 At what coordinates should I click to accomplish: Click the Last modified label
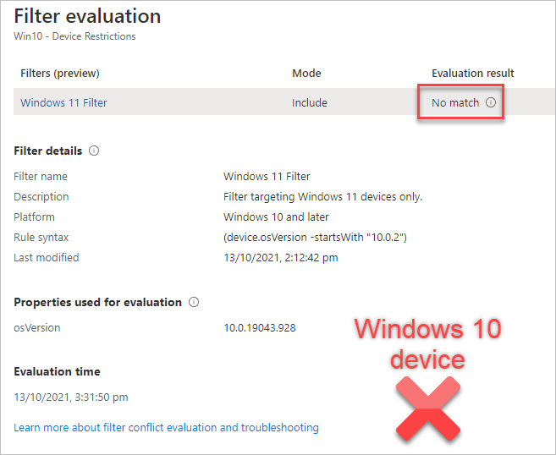click(x=46, y=257)
